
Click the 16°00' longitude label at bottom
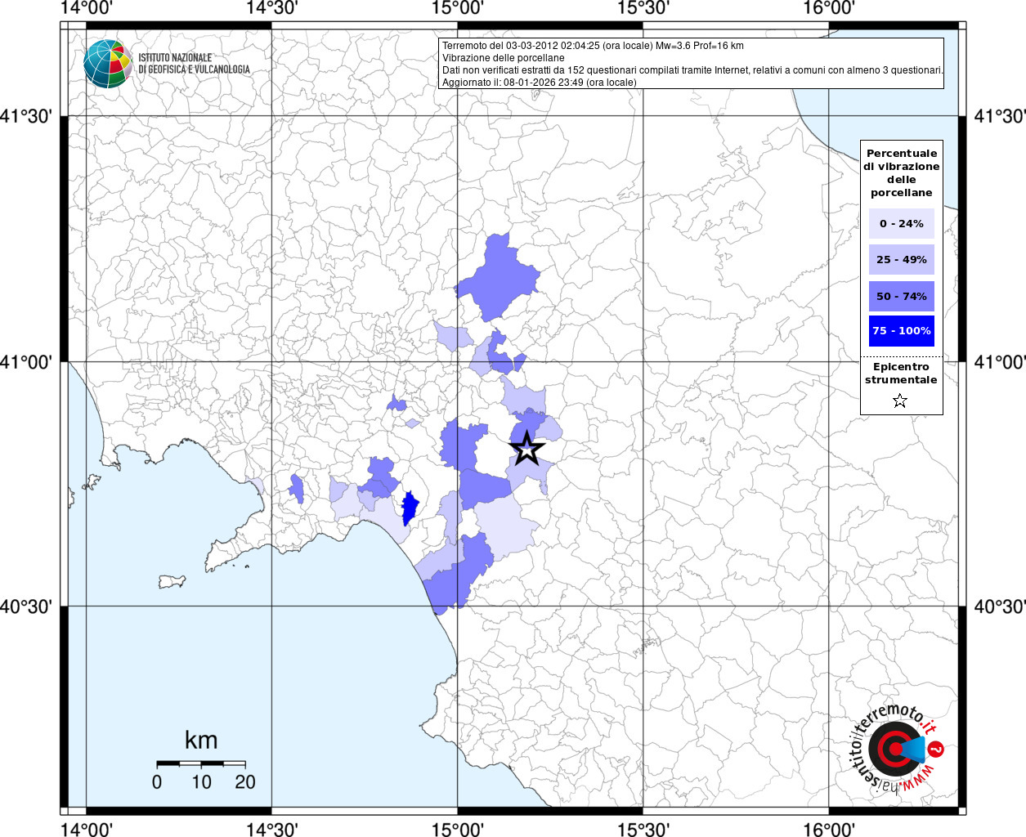(x=828, y=830)
